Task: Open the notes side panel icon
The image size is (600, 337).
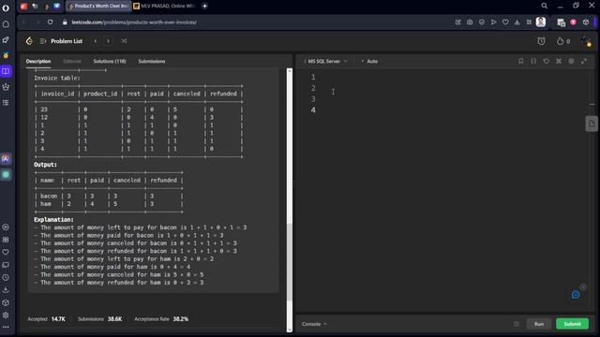Action: tap(592, 124)
